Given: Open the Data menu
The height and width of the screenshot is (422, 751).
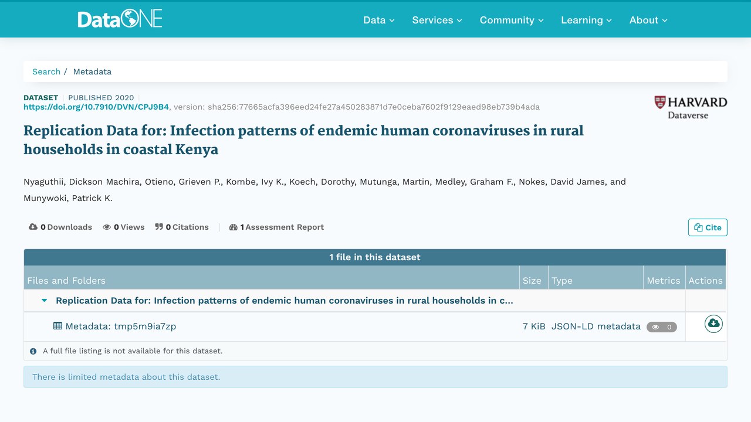Looking at the screenshot, I should coord(378,20).
